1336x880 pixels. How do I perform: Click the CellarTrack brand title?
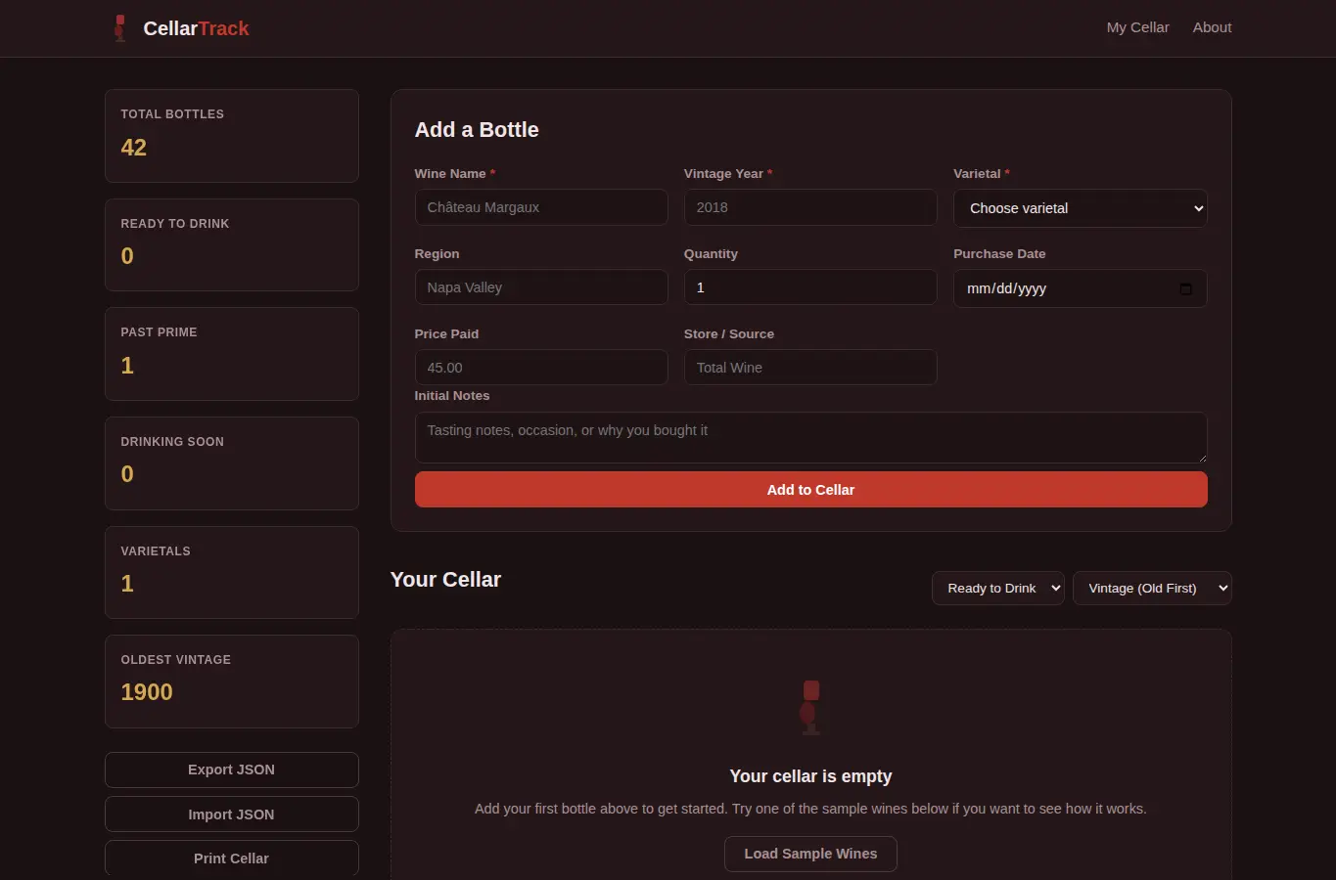tap(196, 28)
